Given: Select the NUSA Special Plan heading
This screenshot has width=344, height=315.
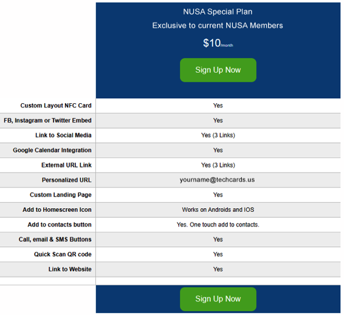Looking at the screenshot, I should pos(218,12).
